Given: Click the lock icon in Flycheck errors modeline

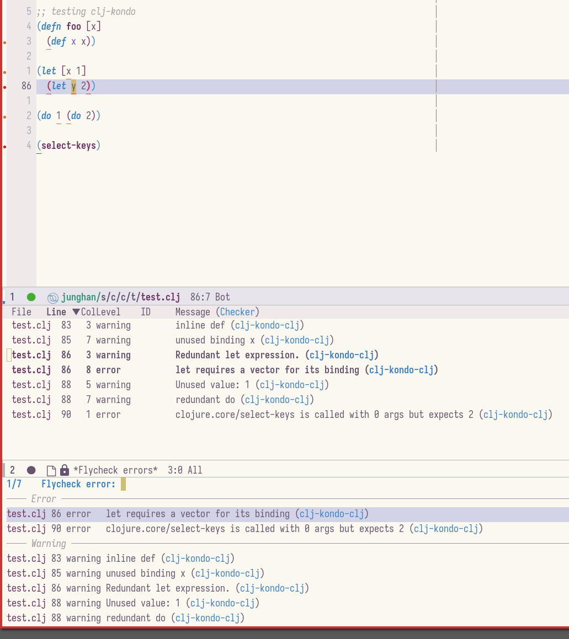Looking at the screenshot, I should click(x=65, y=470).
